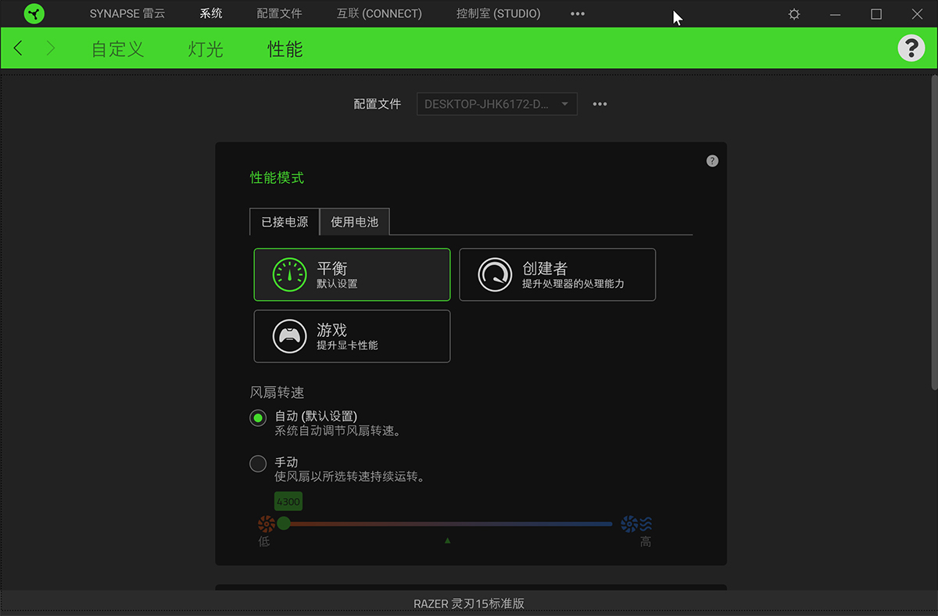Screen dimensions: 938x616
Task: Open the large help question mark
Action: pos(911,48)
